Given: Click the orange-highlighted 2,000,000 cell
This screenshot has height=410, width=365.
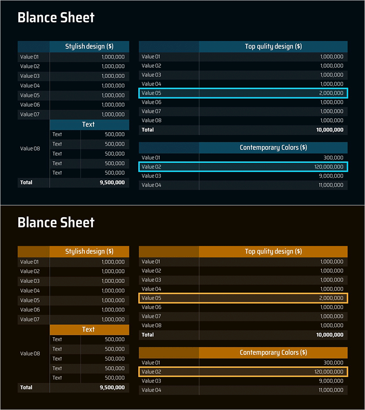Looking at the screenshot, I should (x=332, y=298).
